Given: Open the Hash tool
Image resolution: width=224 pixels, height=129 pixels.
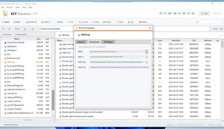Looking at the screenshot, I should pyautogui.click(x=120, y=22).
